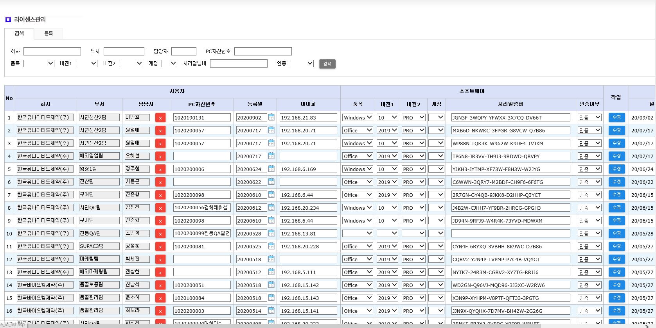Click the red x button in row 4

pos(160,156)
